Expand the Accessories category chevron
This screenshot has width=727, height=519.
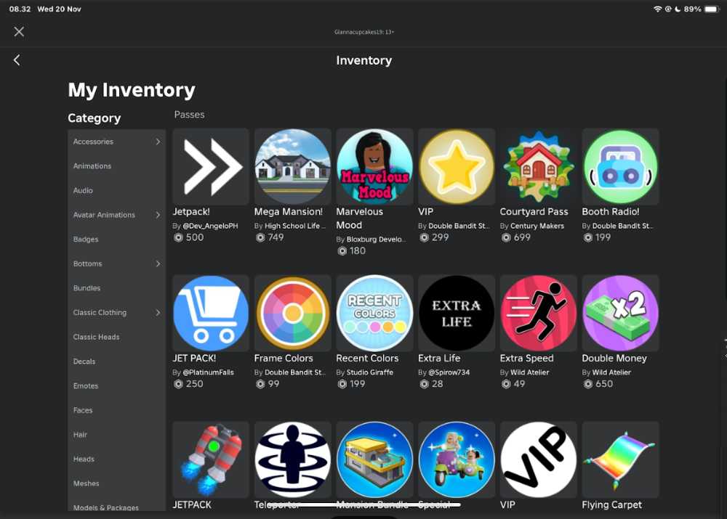point(158,142)
